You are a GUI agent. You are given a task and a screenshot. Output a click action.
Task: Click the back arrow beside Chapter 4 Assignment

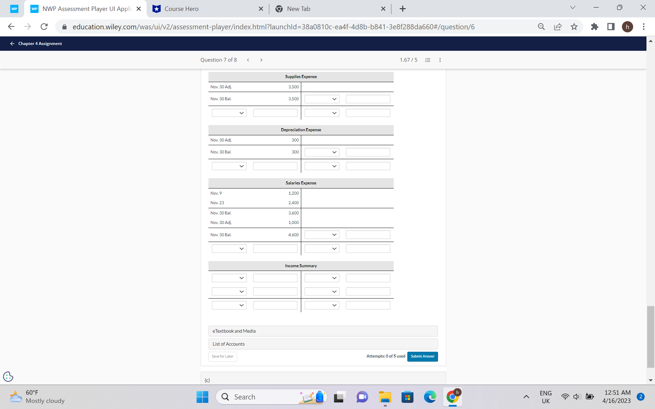point(12,44)
